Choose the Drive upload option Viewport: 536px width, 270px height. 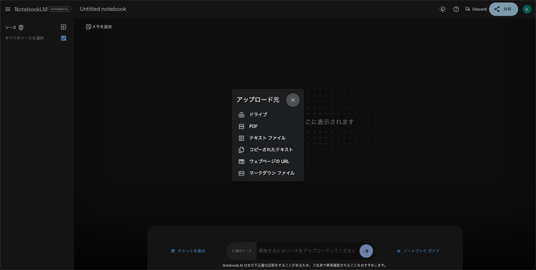click(x=268, y=115)
